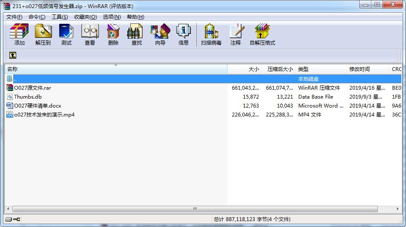Open the 工具(S) menu
The height and width of the screenshot is (227, 406).
point(60,17)
